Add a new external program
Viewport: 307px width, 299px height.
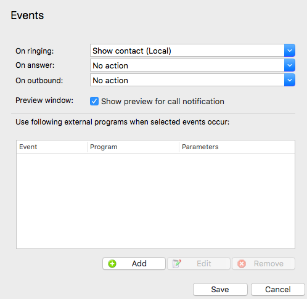tap(134, 264)
